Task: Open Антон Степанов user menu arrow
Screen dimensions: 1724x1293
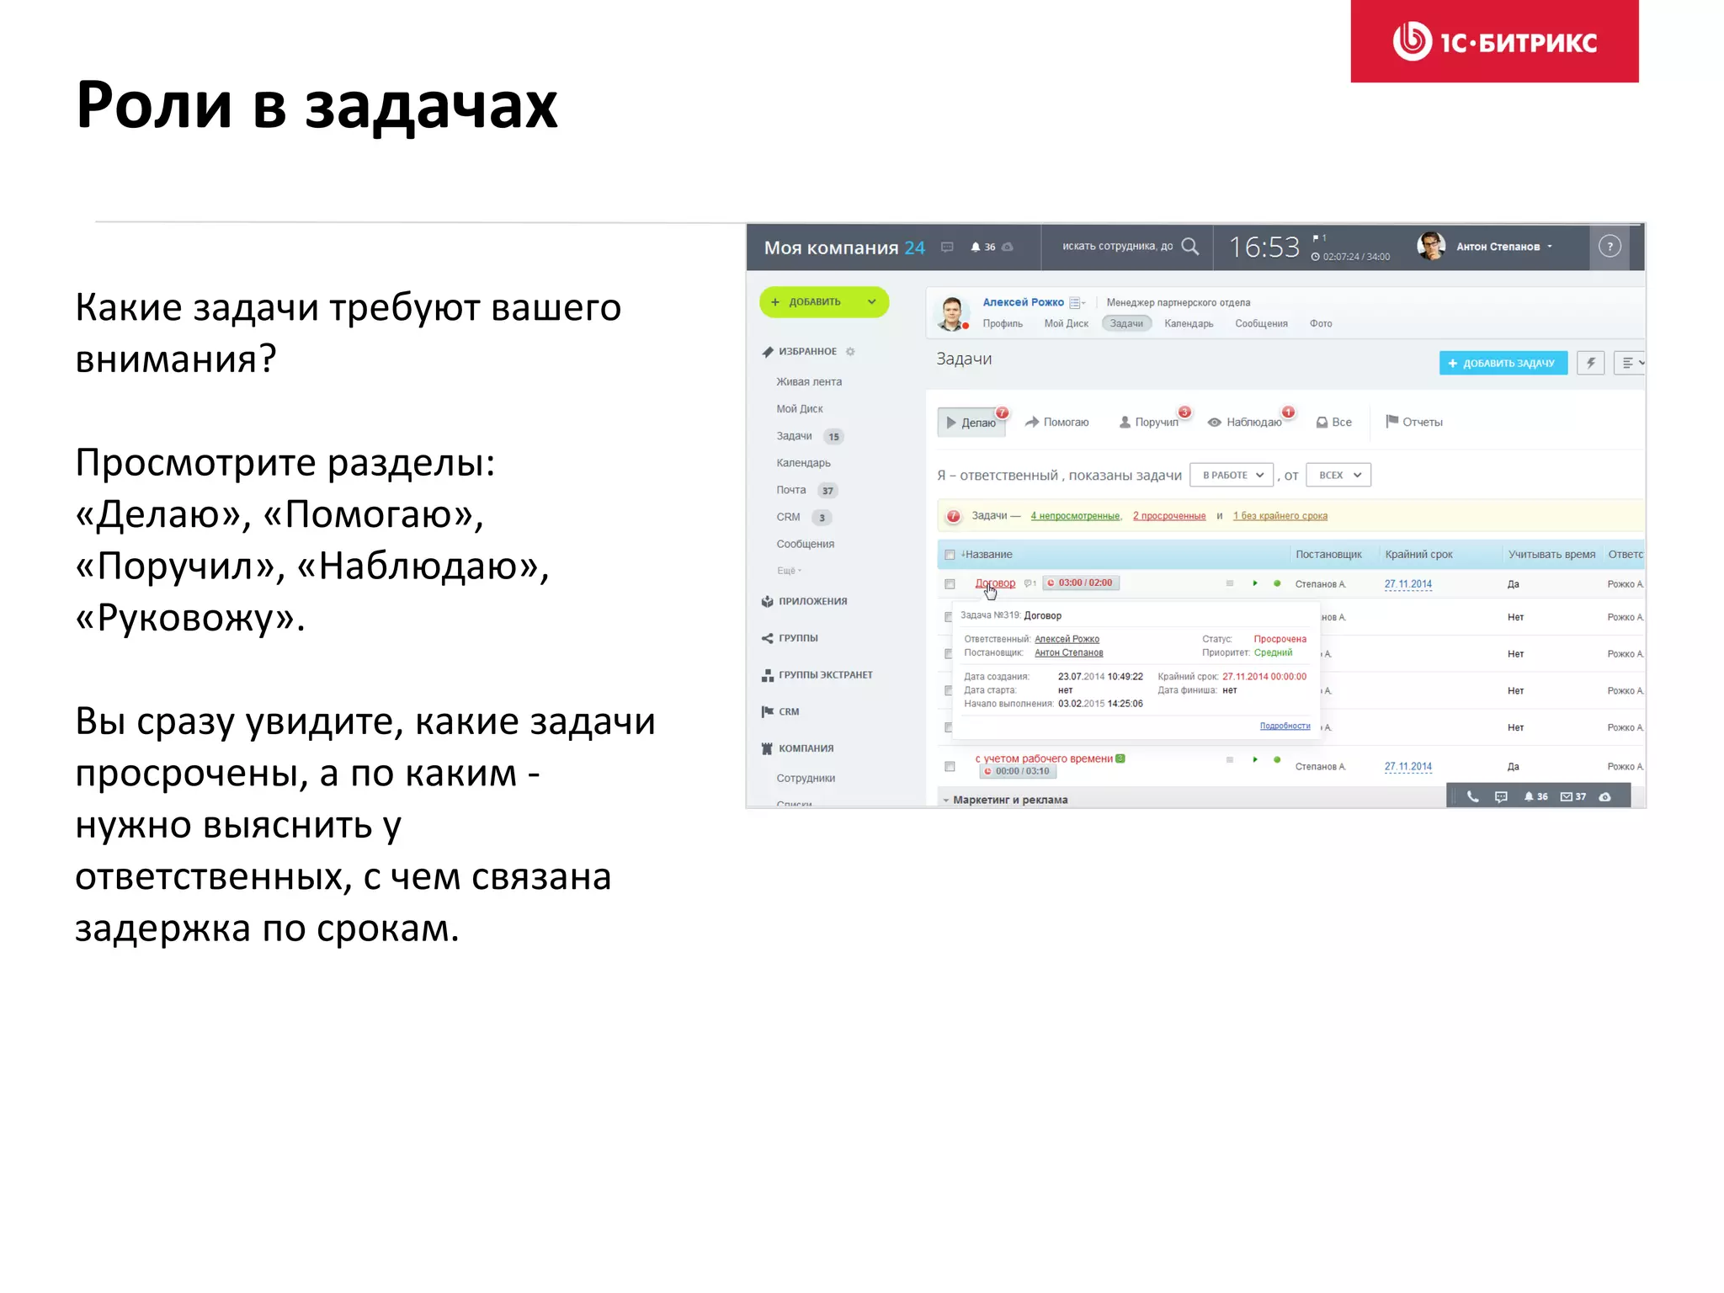Action: point(1550,247)
